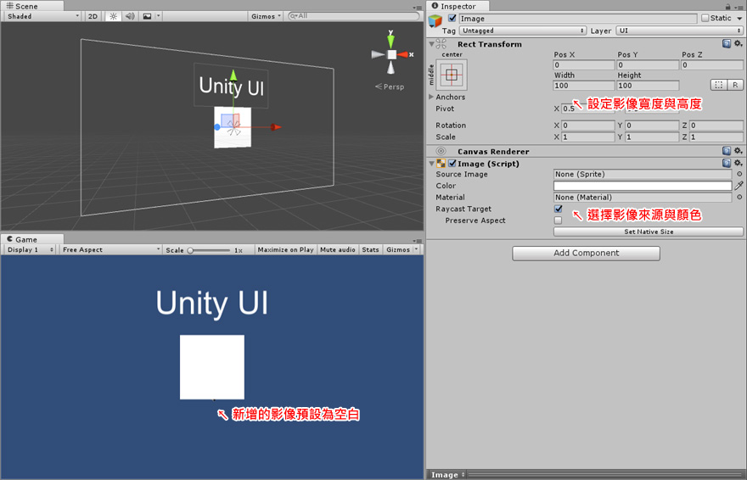Screen dimensions: 747x480
Task: Toggle the Image object active checkbox
Action: click(452, 18)
